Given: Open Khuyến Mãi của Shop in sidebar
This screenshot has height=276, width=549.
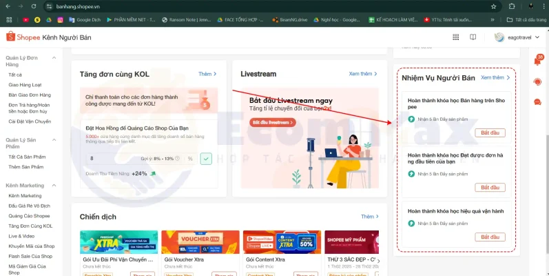Looking at the screenshot, I should pyautogui.click(x=32, y=246).
